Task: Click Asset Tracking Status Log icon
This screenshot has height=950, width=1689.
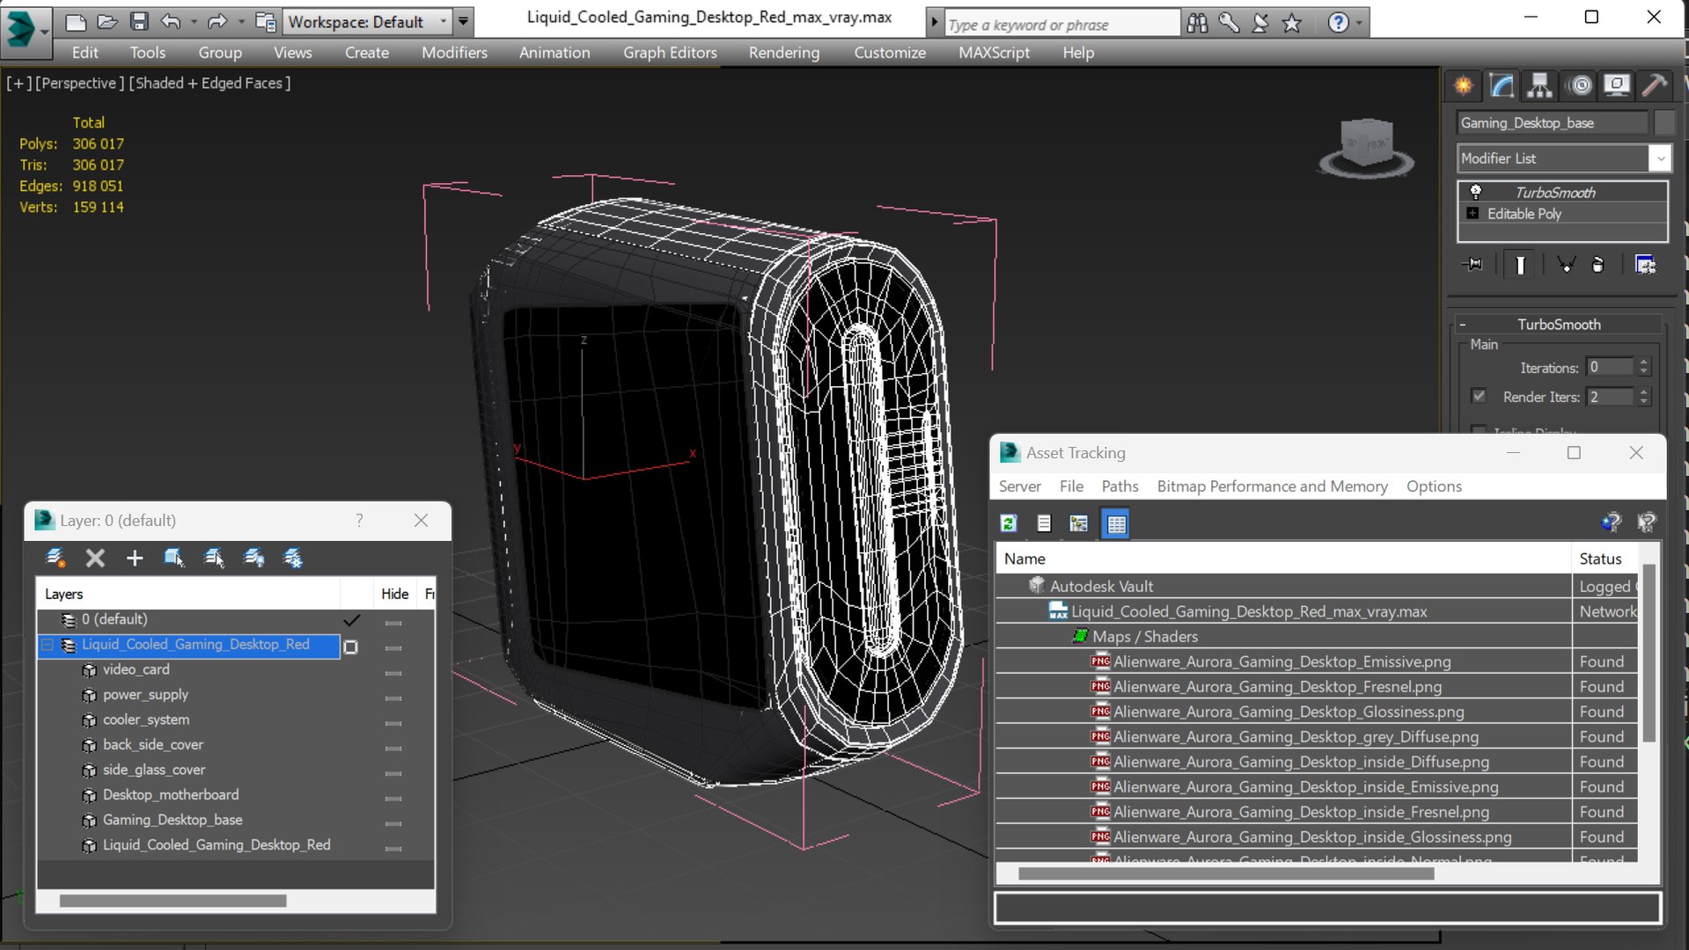Action: pos(1044,524)
